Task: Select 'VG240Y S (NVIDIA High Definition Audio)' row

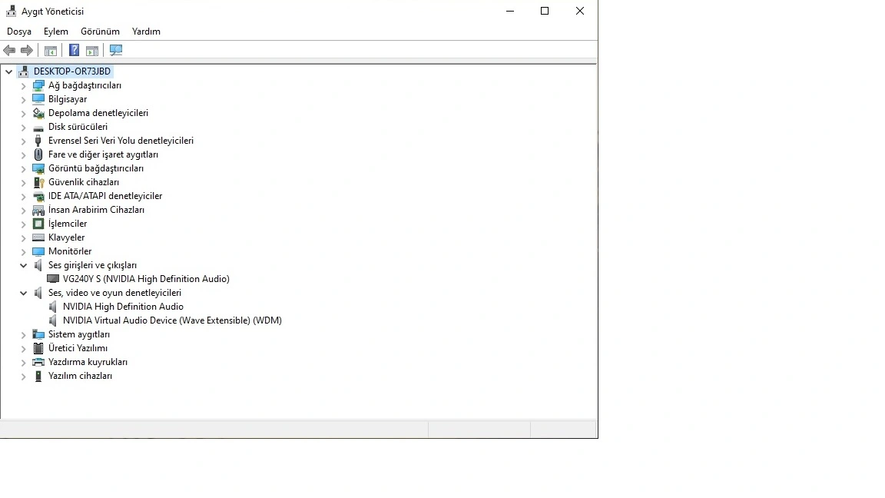Action: pyautogui.click(x=146, y=279)
